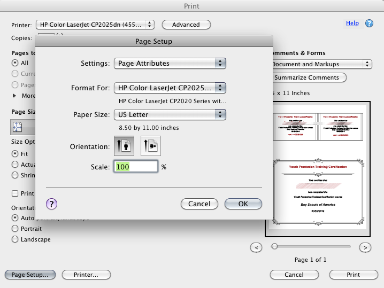Click OK in the Page Setup dialog
384x288 pixels.
click(x=243, y=204)
